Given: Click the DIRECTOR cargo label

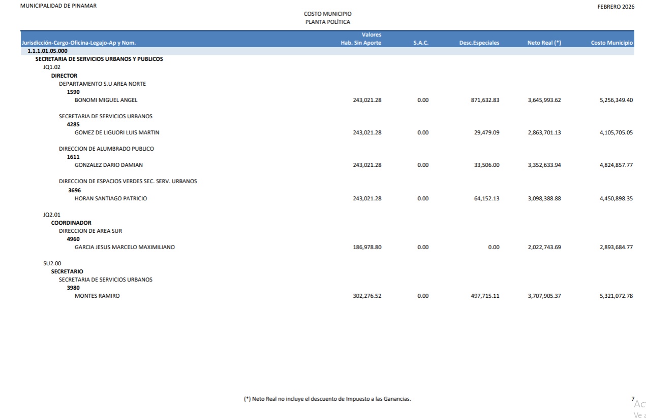Looking at the screenshot, I should point(64,76).
